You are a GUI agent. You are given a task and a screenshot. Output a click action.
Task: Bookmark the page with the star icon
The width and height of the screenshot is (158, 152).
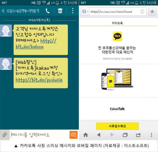tap(152, 12)
